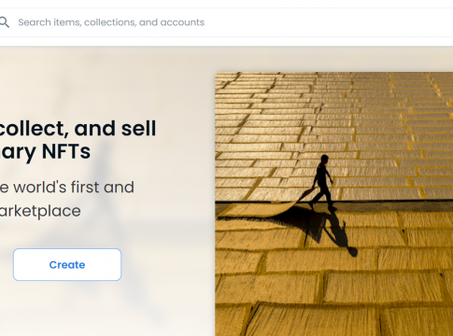Click the walking man silhouette in the artwork

pos(322,182)
